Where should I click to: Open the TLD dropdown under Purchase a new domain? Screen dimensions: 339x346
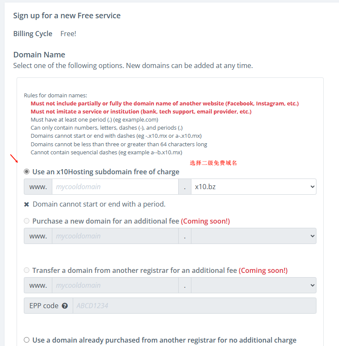pos(253,236)
